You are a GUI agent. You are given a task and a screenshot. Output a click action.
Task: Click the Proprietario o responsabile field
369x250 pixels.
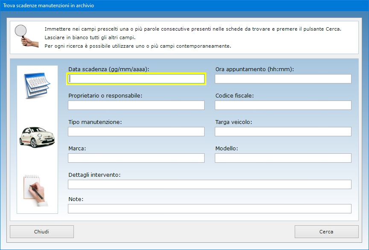(136, 105)
